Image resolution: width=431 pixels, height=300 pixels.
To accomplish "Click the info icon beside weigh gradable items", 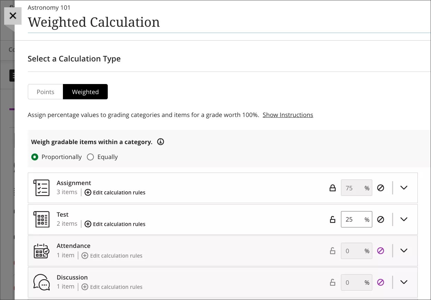I will tap(161, 142).
